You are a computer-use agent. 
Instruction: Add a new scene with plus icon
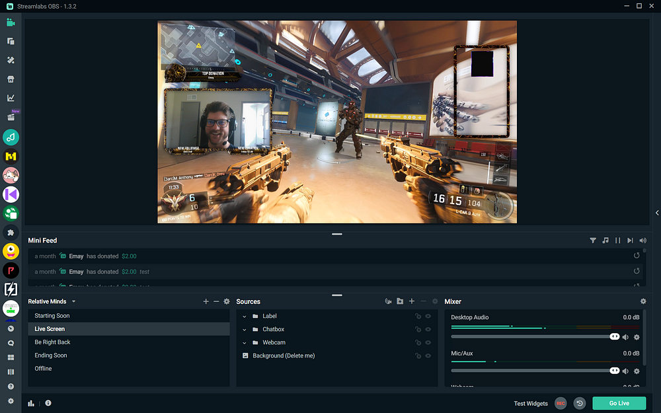click(206, 301)
